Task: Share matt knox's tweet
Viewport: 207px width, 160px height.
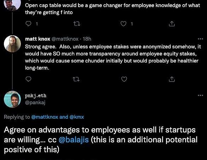Action: 172,79
